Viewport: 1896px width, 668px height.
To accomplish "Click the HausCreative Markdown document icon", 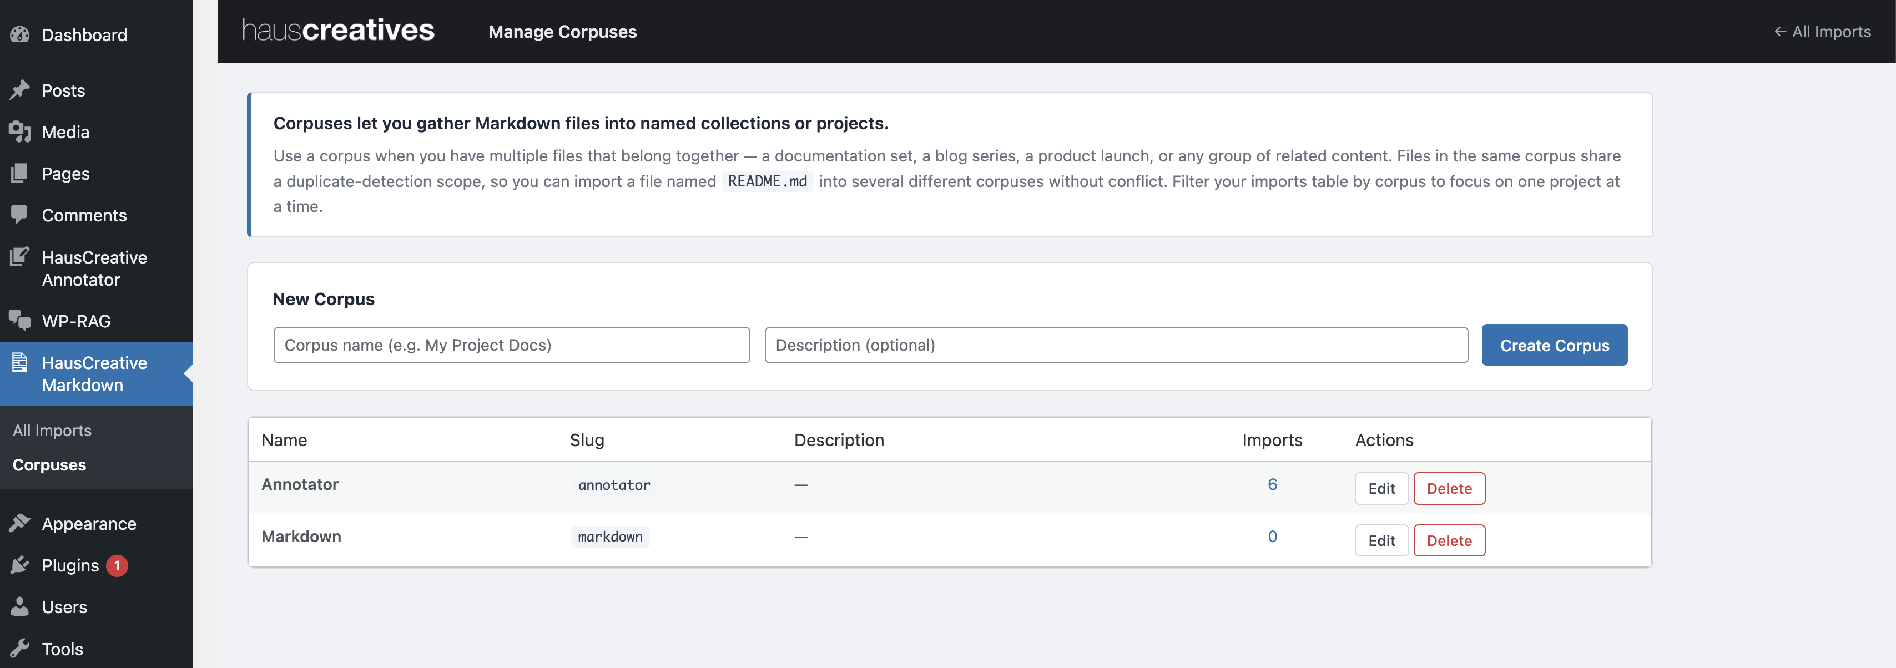I will [20, 362].
